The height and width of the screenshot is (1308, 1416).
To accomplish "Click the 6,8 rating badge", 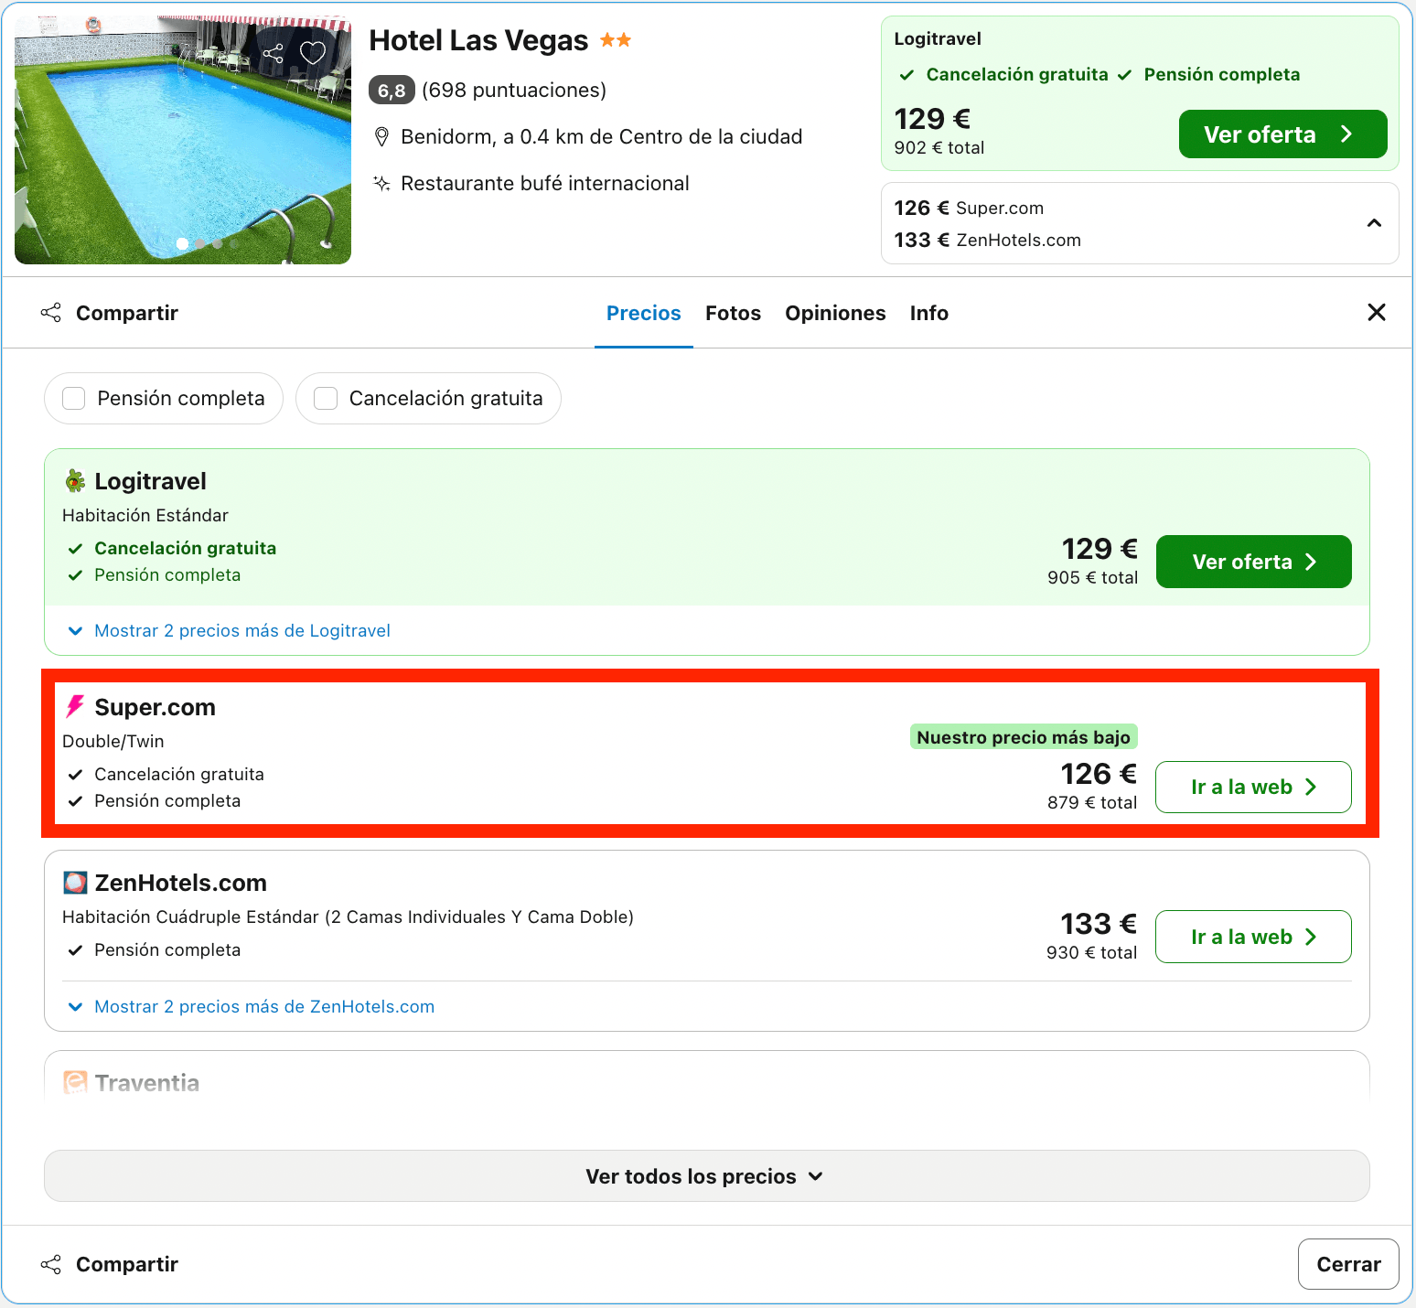I will coord(392,90).
